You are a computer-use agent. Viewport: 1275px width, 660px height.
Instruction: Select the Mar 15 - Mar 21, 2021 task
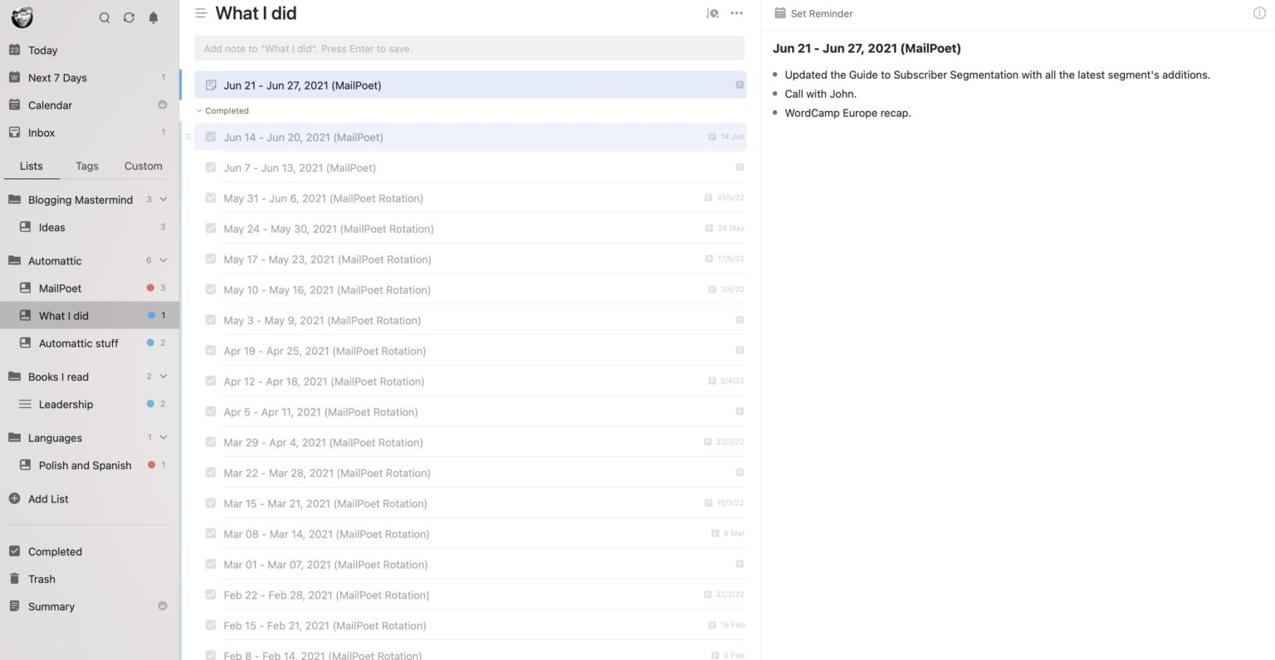coord(470,503)
